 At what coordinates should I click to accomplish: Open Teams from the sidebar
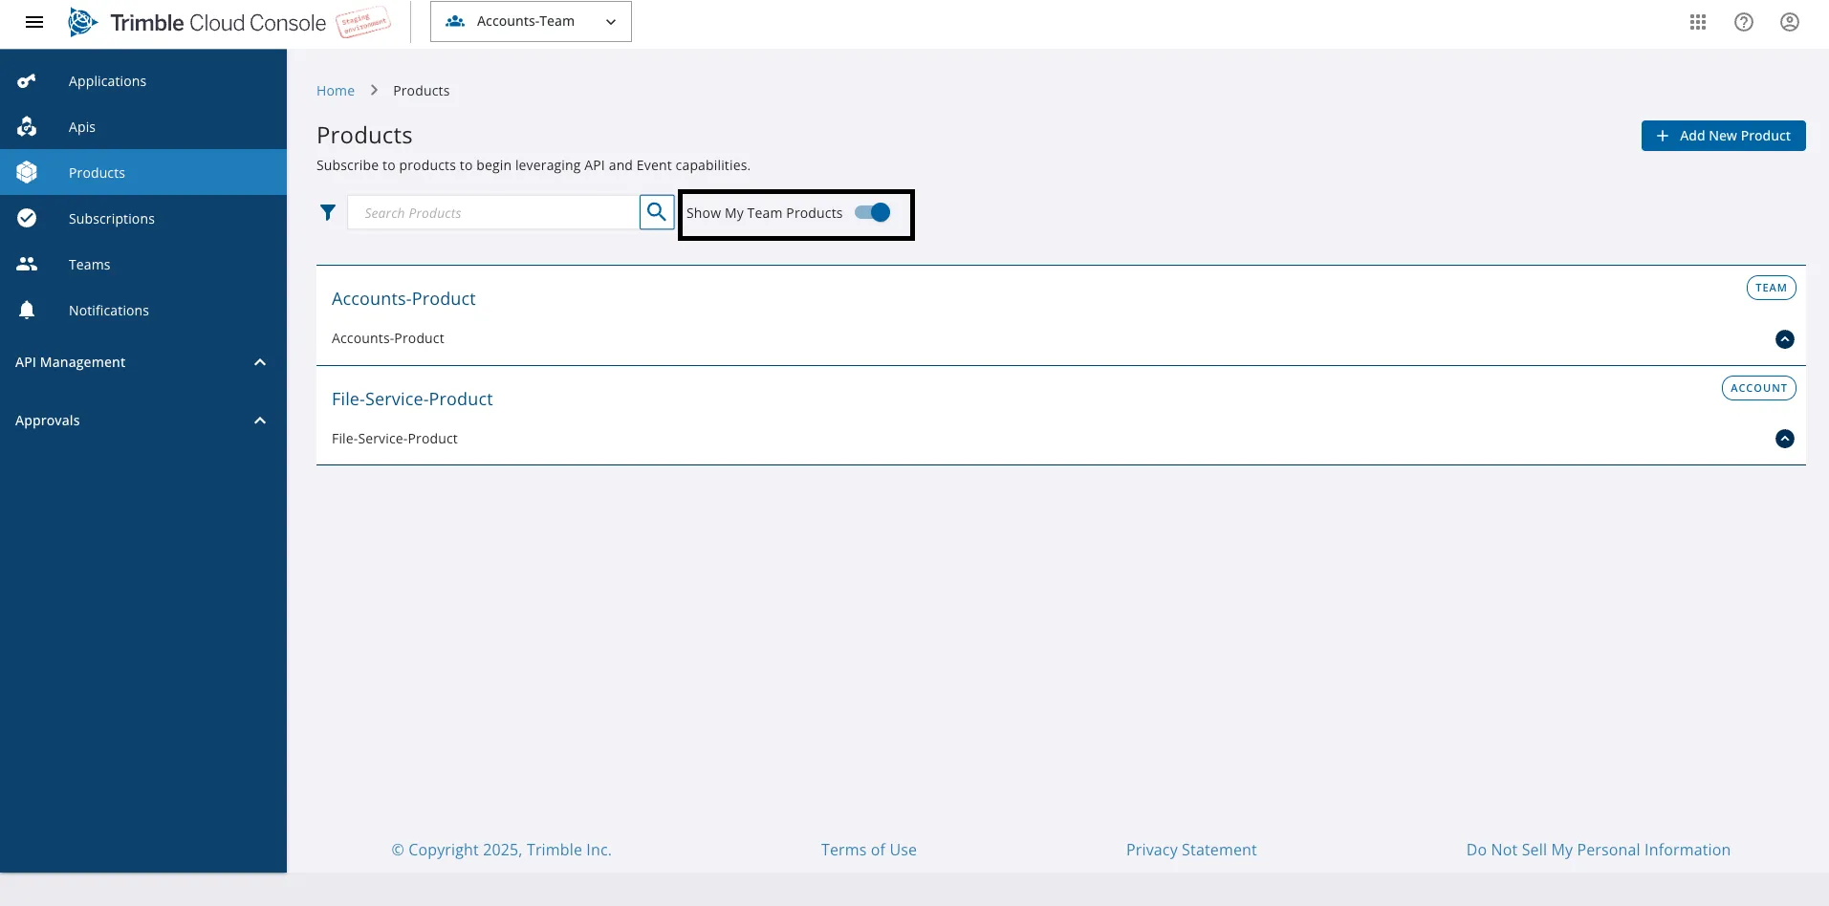point(143,264)
